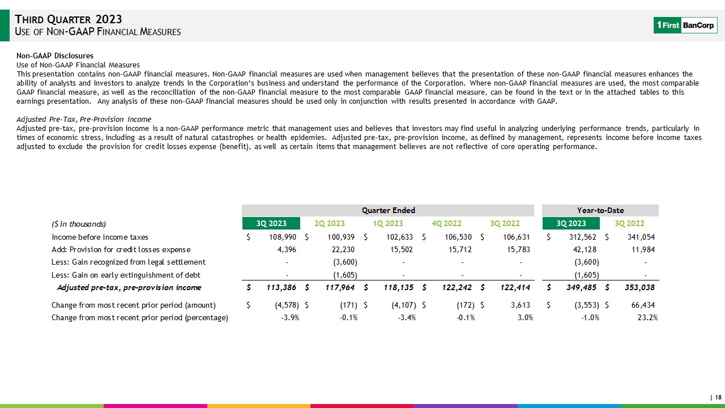Click the green accent block beside the title
The image size is (725, 408).
(x=5, y=25)
